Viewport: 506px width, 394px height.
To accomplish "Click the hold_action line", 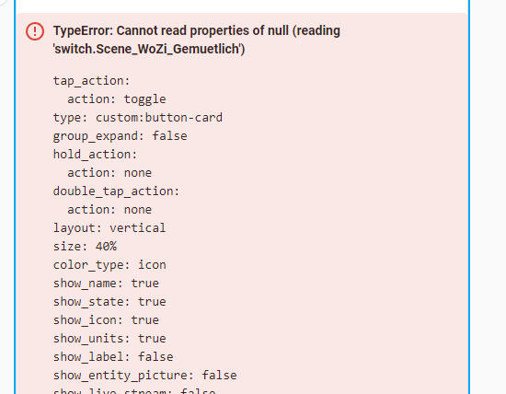I will (95, 155).
